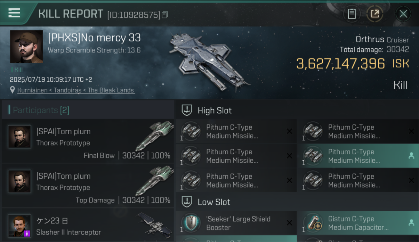Select Gistum C-Type Medium Capacitor item

click(358, 223)
